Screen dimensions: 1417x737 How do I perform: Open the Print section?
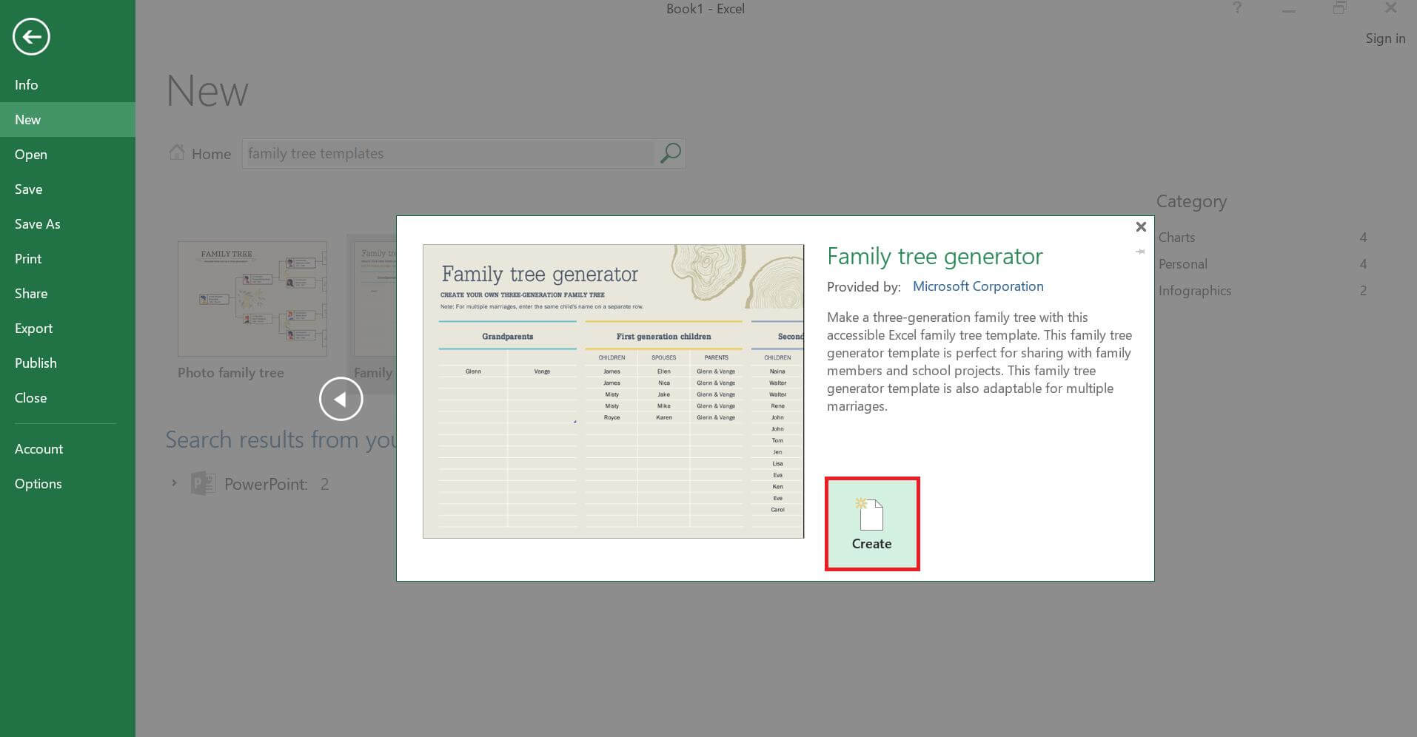(28, 258)
